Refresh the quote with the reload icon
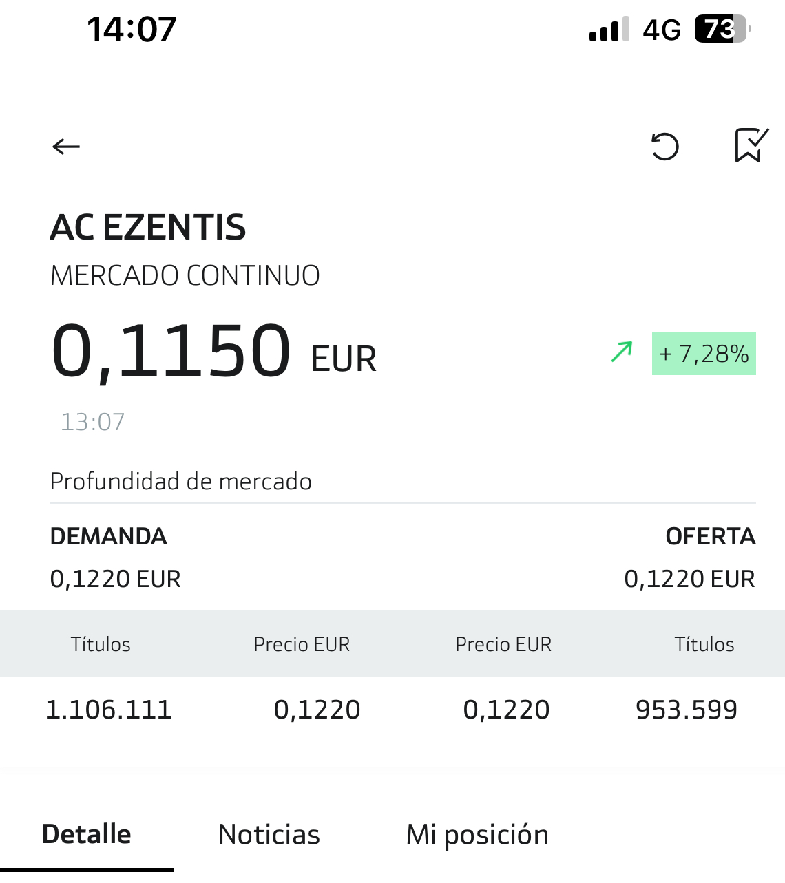 (x=665, y=146)
